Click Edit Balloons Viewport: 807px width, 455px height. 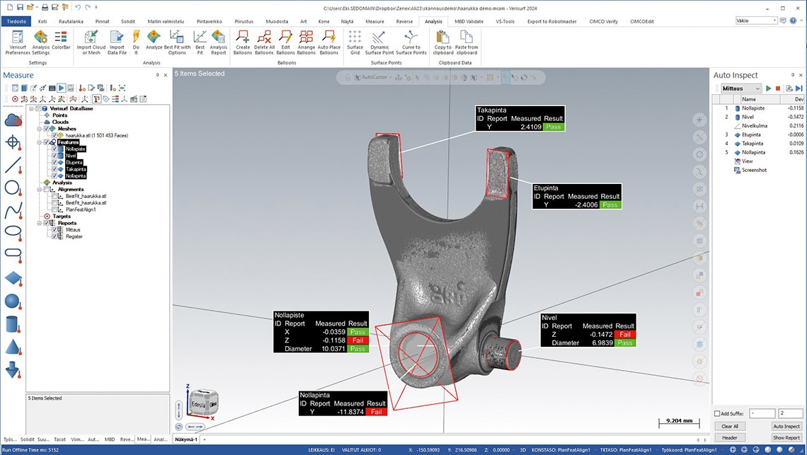[x=286, y=42]
